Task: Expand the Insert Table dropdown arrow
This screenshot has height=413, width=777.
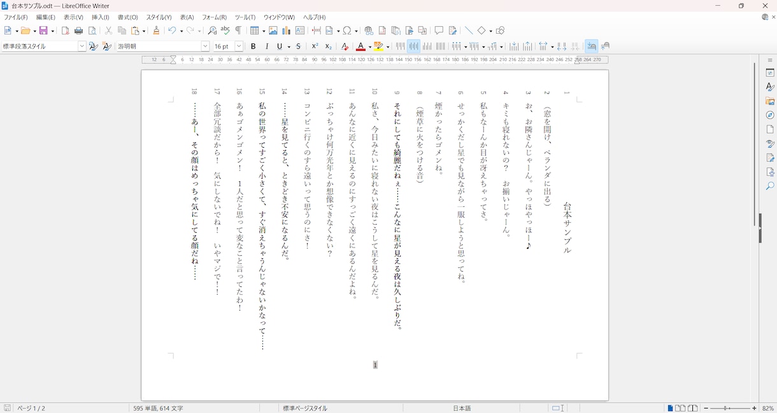Action: [x=263, y=31]
